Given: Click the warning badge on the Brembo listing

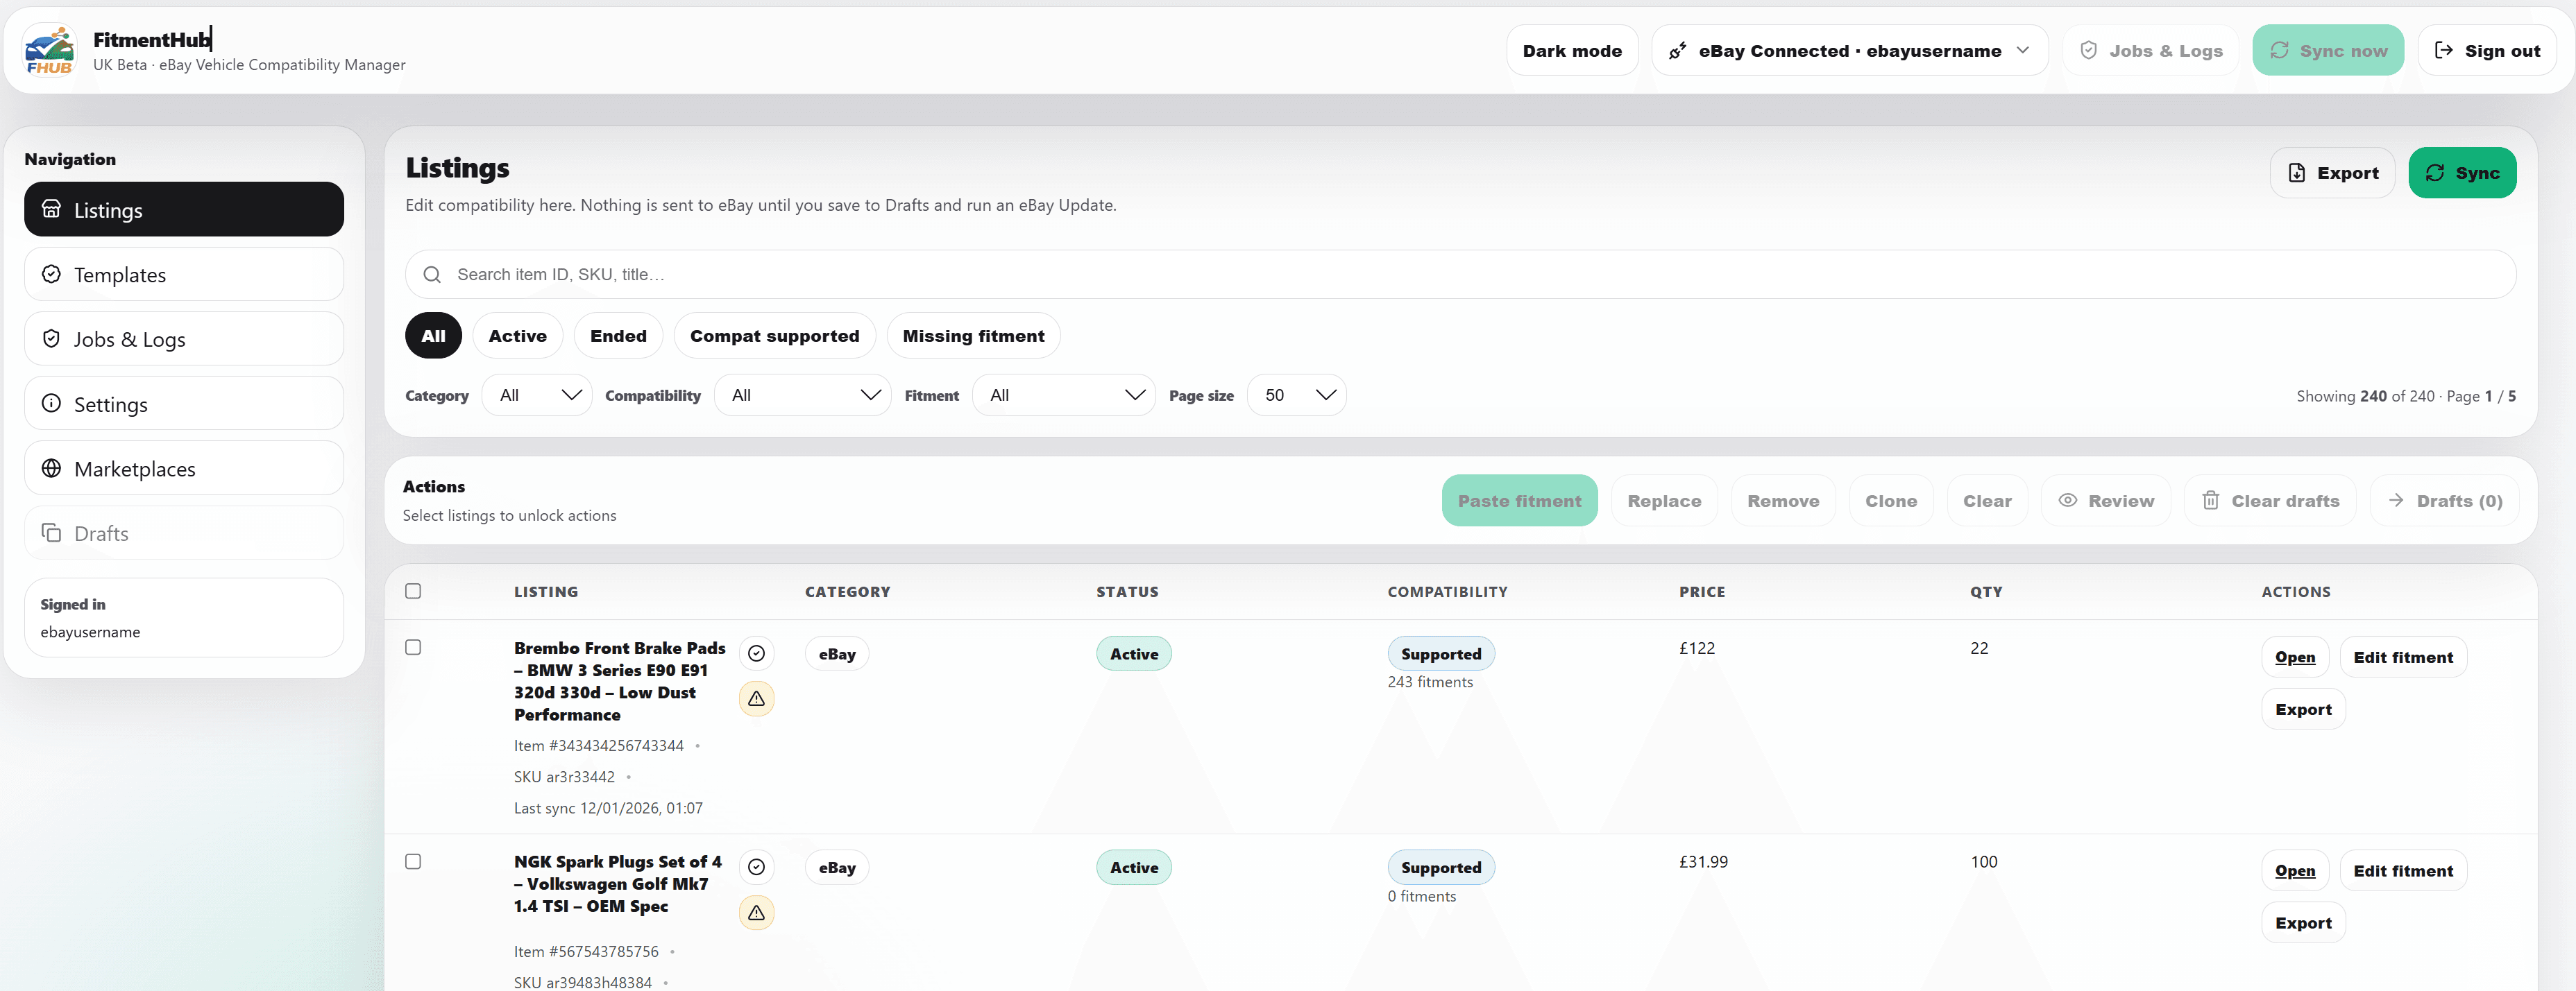Looking at the screenshot, I should [757, 698].
